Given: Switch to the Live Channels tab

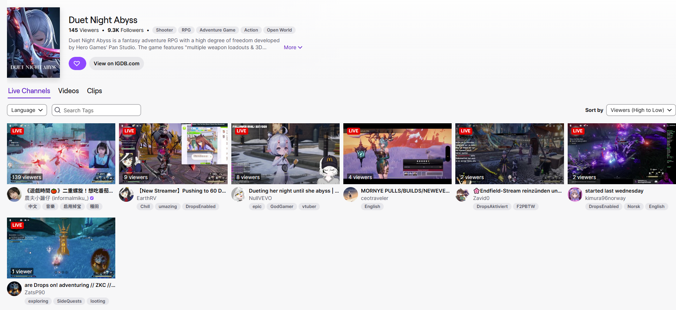Looking at the screenshot, I should (x=29, y=91).
